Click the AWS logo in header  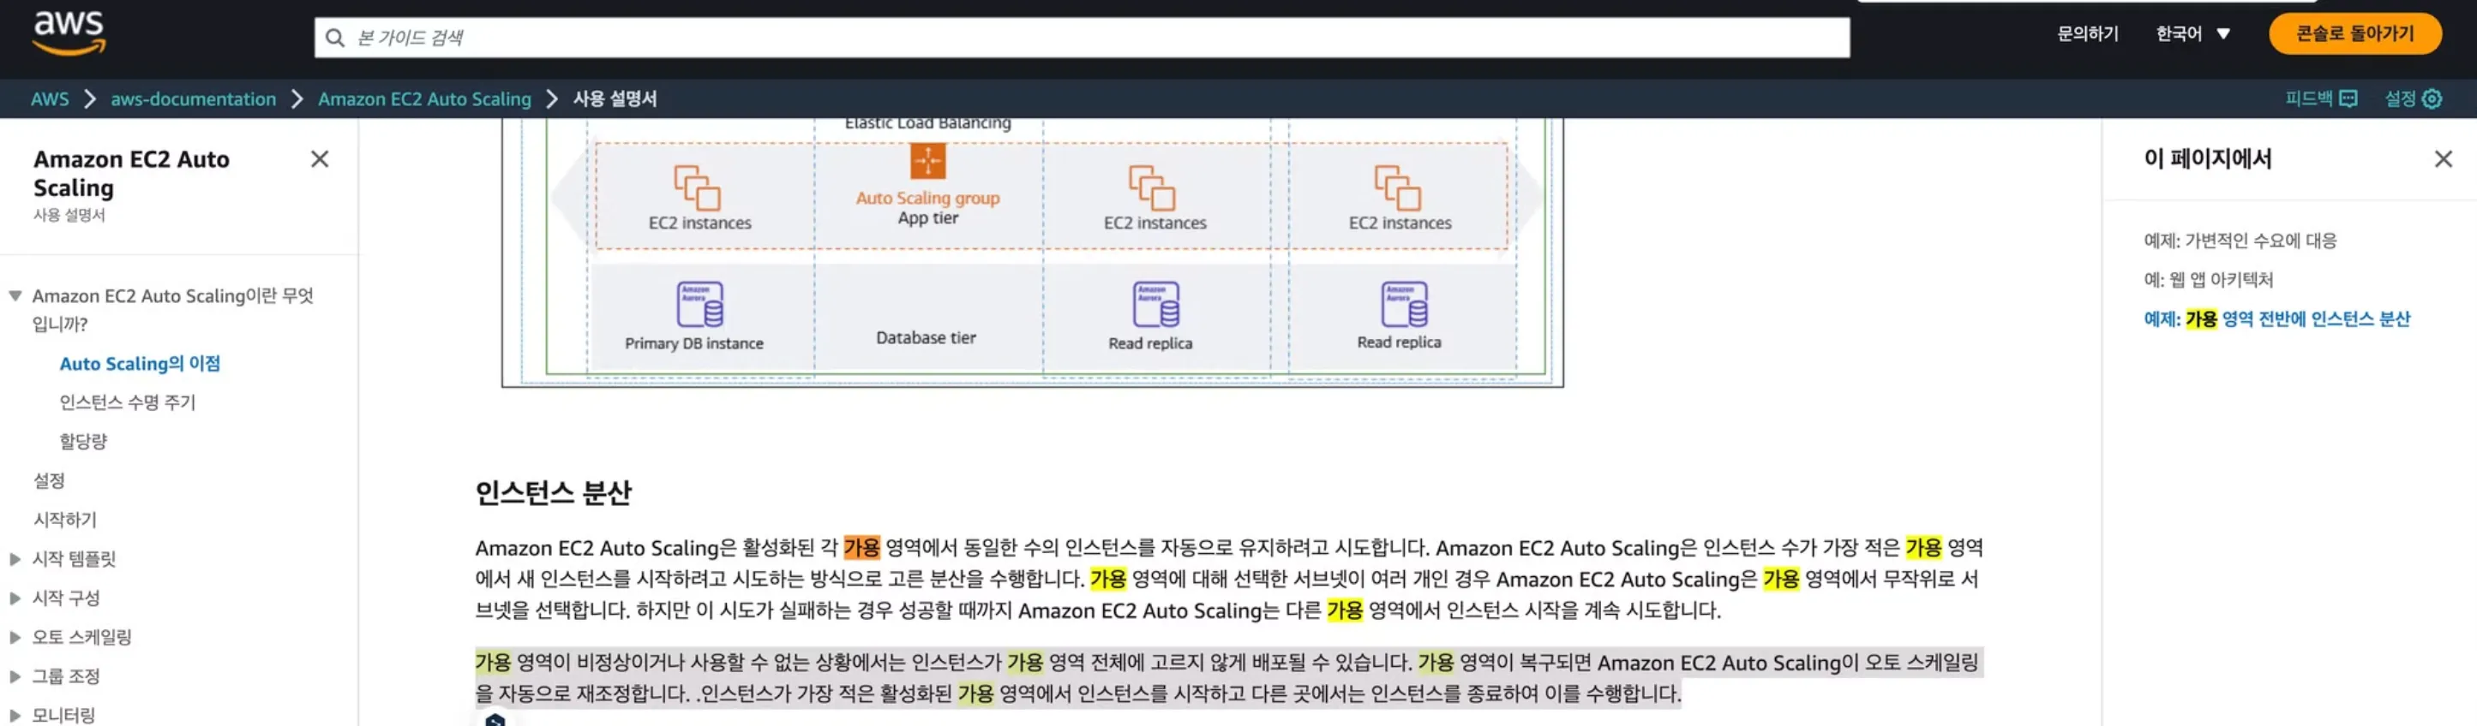click(x=69, y=32)
